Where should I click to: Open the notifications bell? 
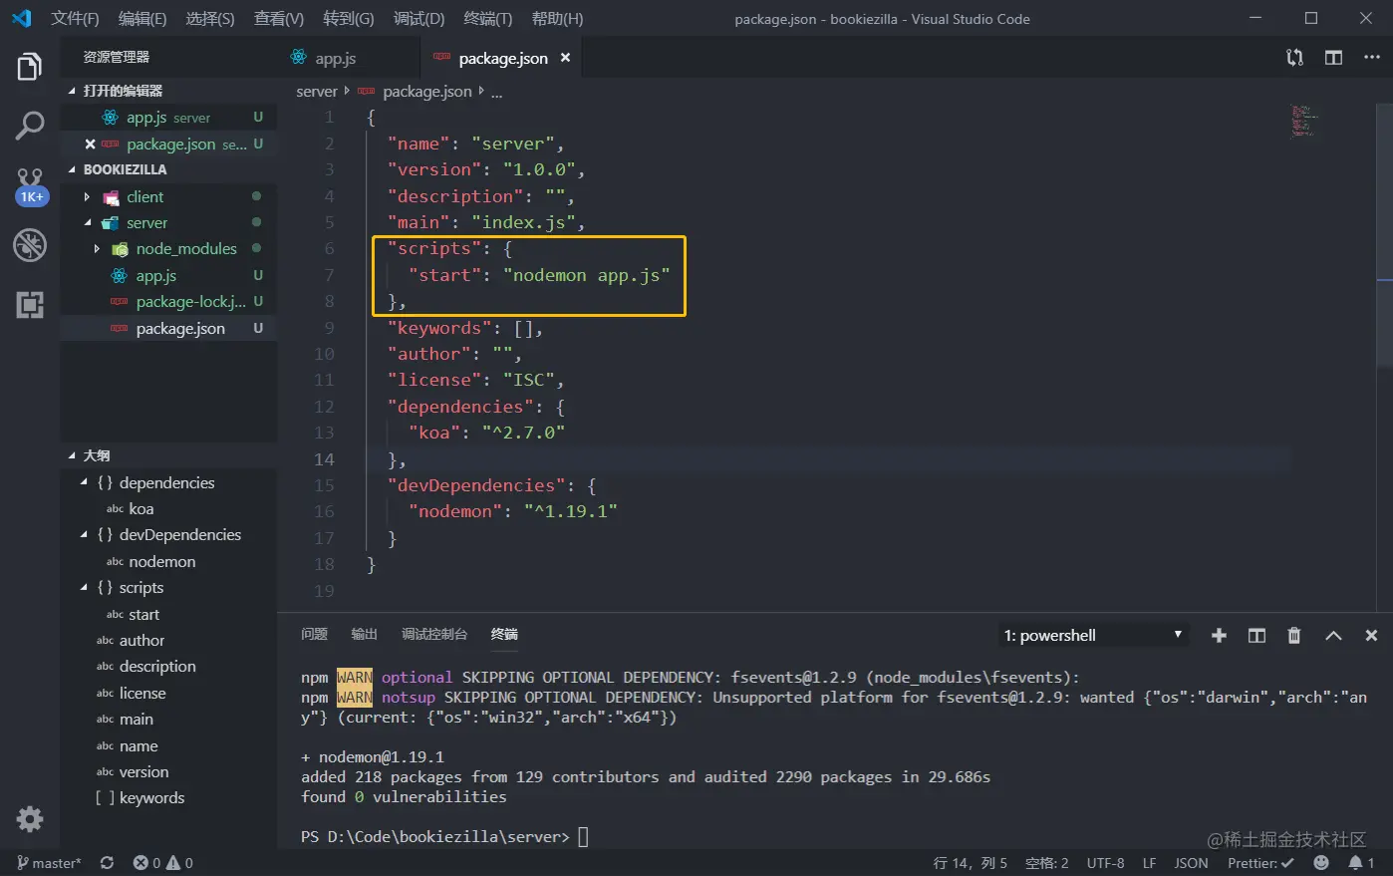[x=1361, y=863]
